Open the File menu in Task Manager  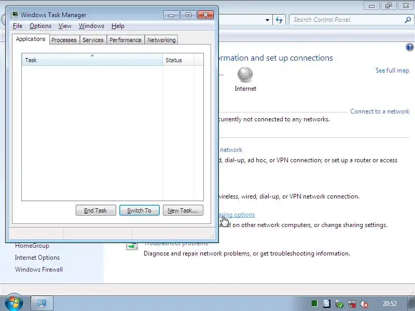point(18,26)
